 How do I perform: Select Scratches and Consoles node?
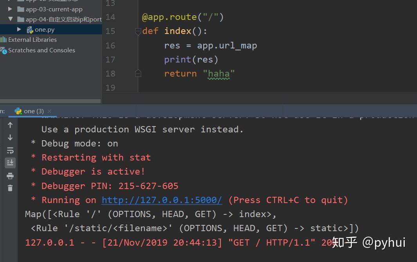point(42,50)
